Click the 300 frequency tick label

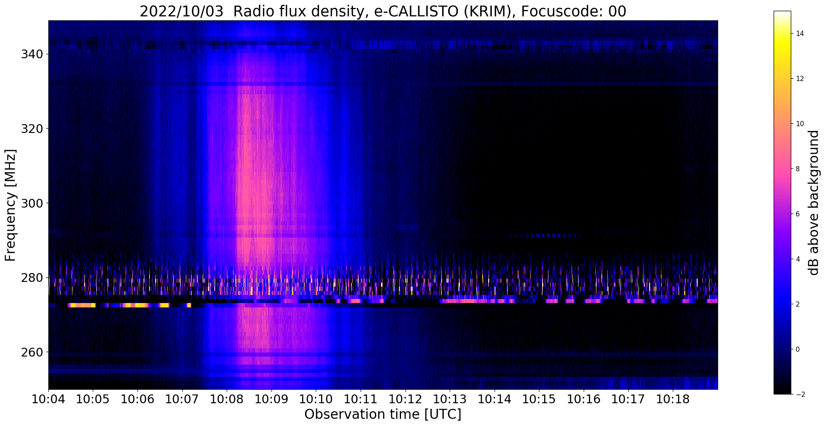(32, 203)
